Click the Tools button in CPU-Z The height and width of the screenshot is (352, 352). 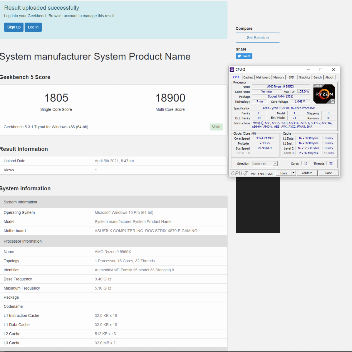(x=283, y=173)
